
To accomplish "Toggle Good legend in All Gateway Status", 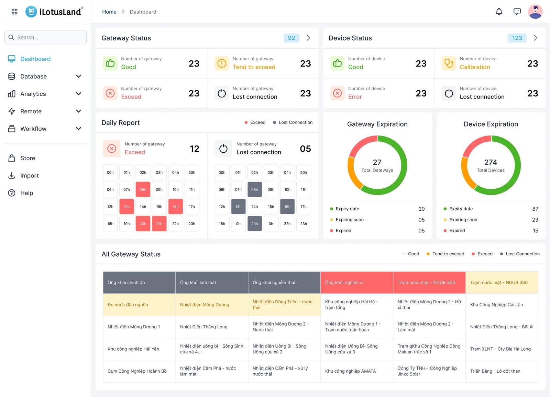I will pyautogui.click(x=410, y=254).
